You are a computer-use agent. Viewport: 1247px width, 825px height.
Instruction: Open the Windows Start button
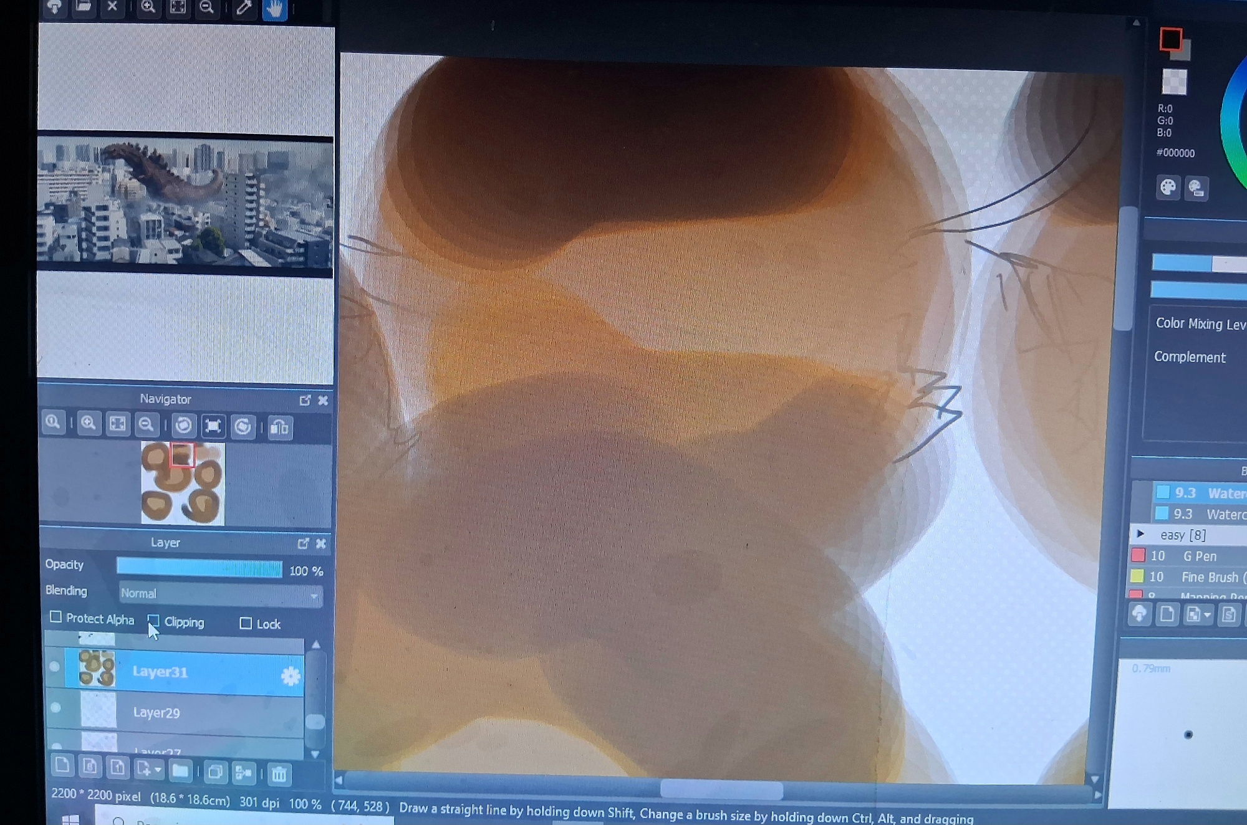70,819
